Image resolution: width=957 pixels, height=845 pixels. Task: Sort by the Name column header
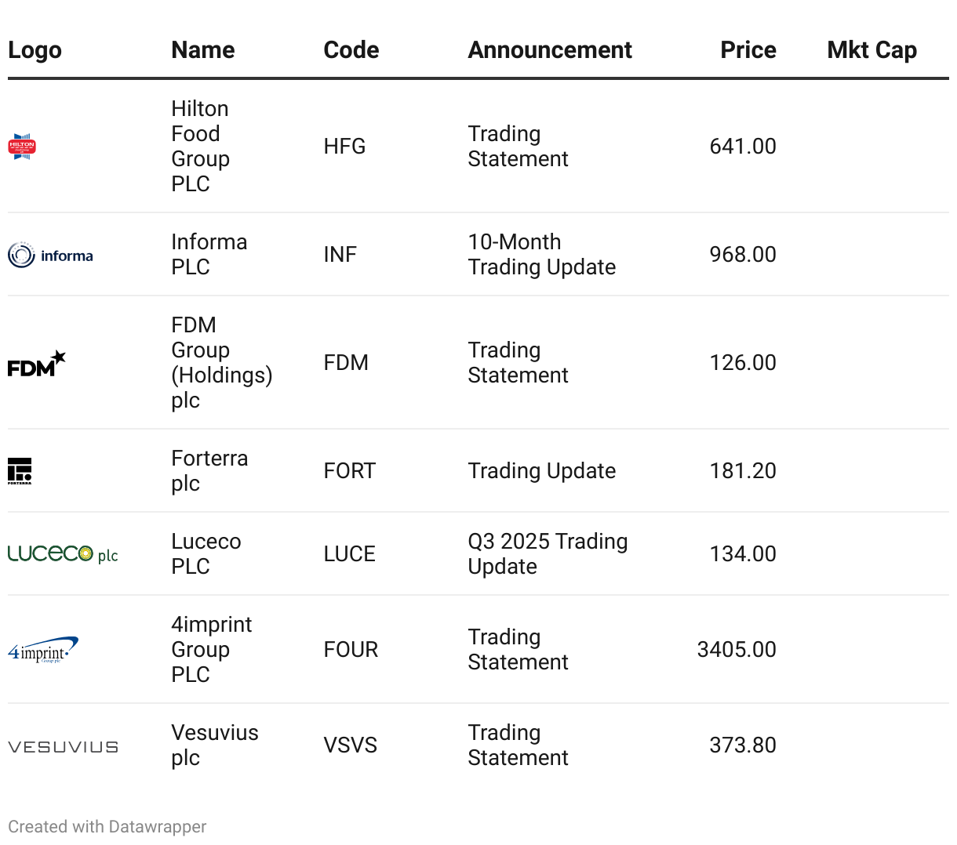point(203,50)
